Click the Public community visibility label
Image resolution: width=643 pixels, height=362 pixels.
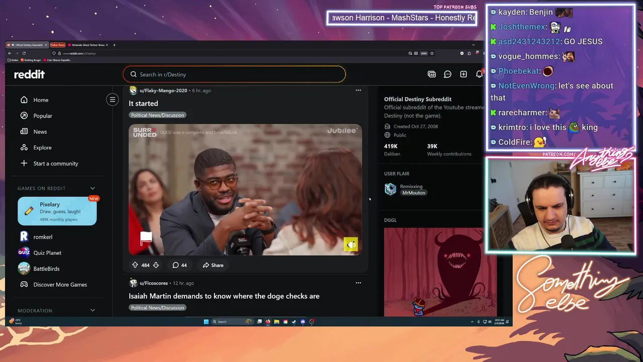[400, 135]
